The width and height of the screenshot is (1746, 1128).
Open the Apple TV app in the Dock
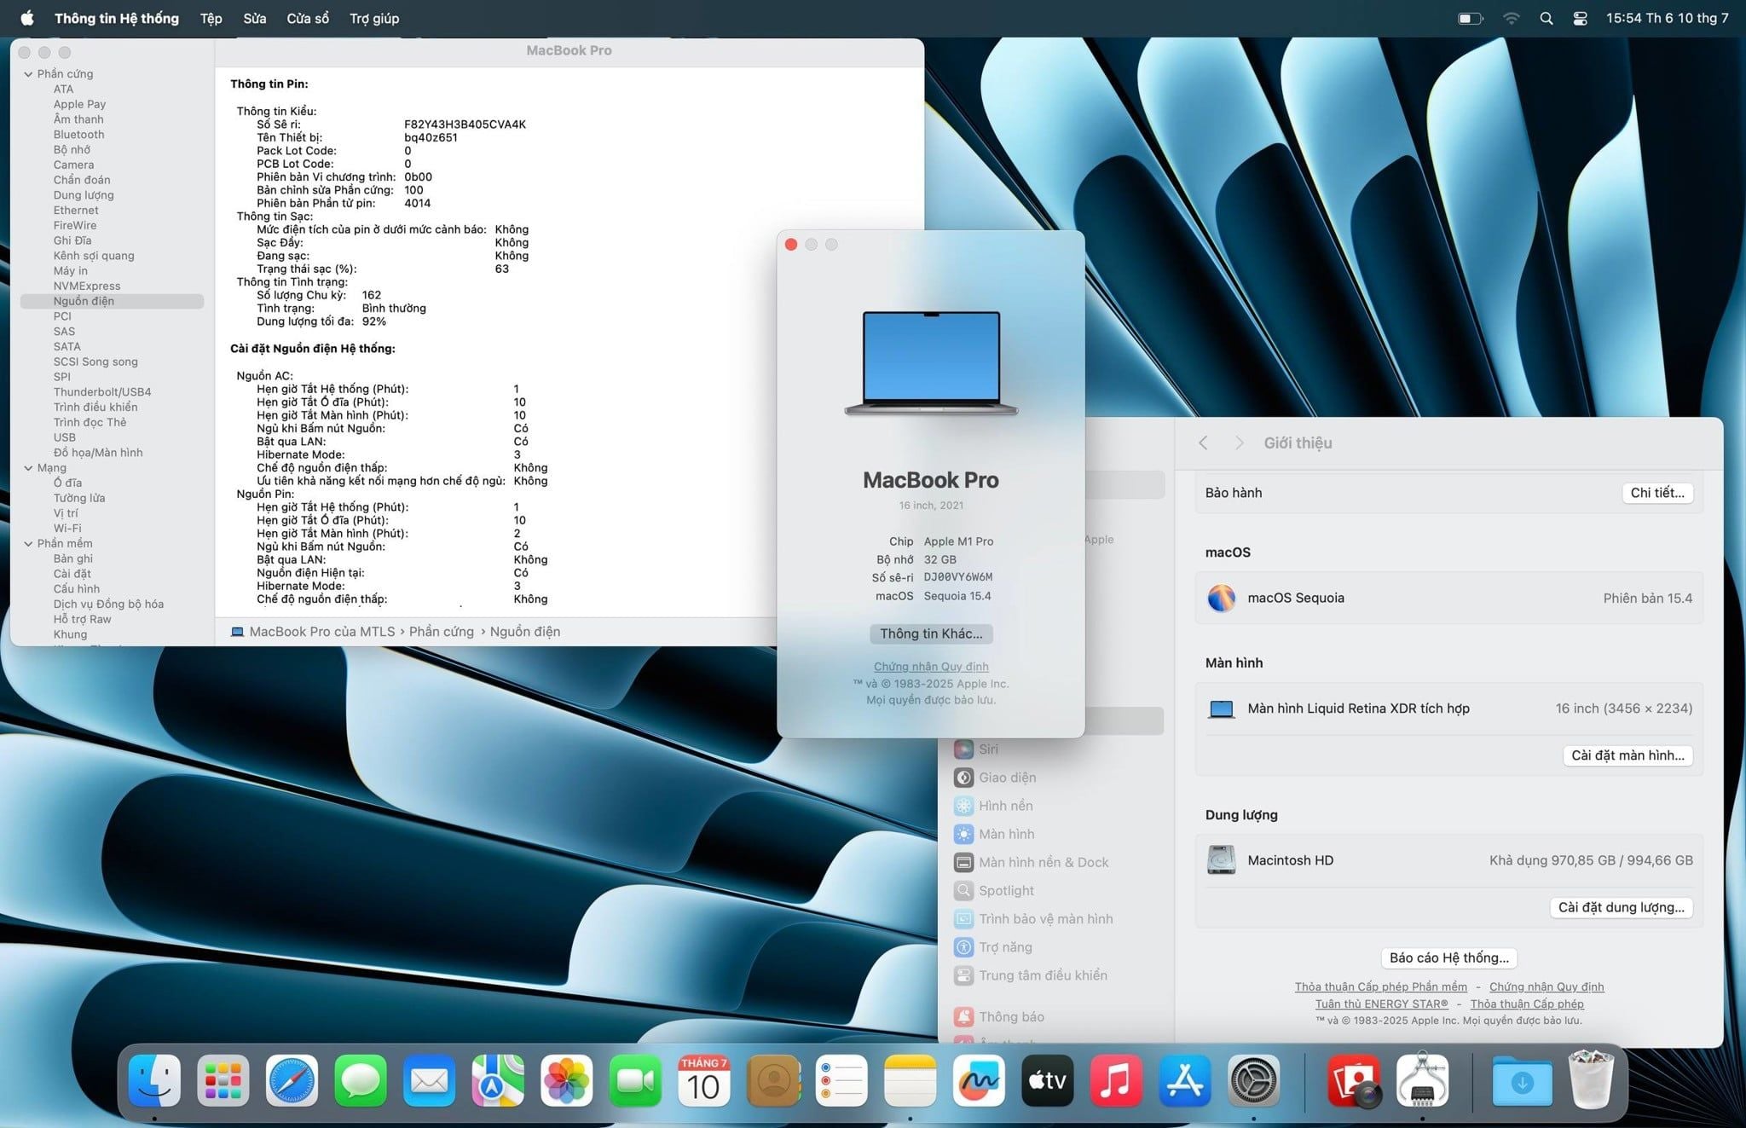[x=1048, y=1081]
